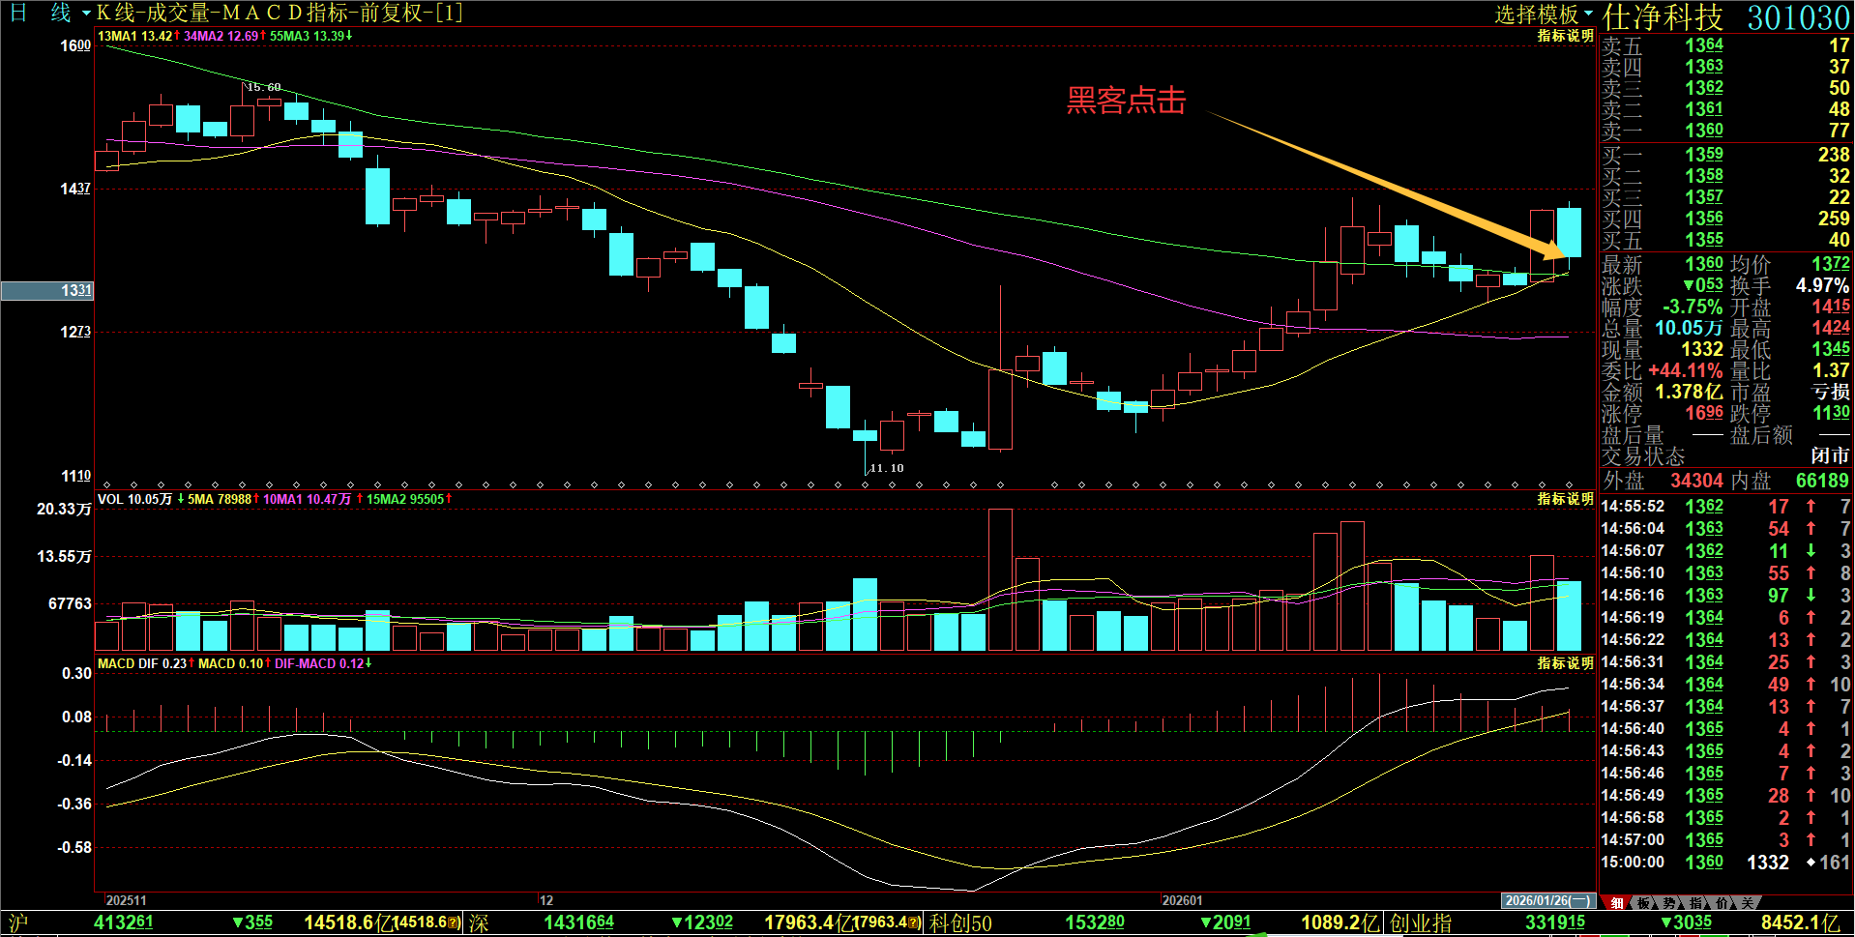Screen dimensions: 1855x937
Task: Open 指标说明 for the K-line panel
Action: point(1566,36)
